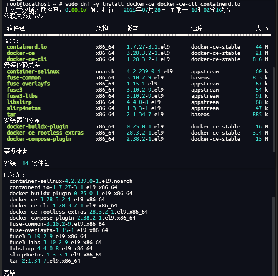Click green "docker-ce" package name in table
This screenshot has height=276, width=278.
(21, 53)
